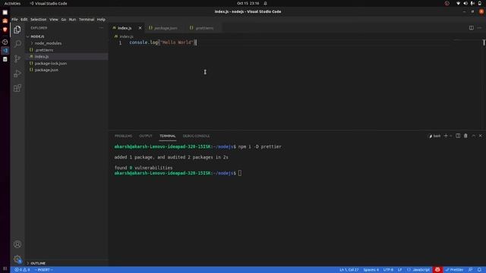Click the red status bar icon
Screen dimensions: 486x273
(x=437, y=270)
